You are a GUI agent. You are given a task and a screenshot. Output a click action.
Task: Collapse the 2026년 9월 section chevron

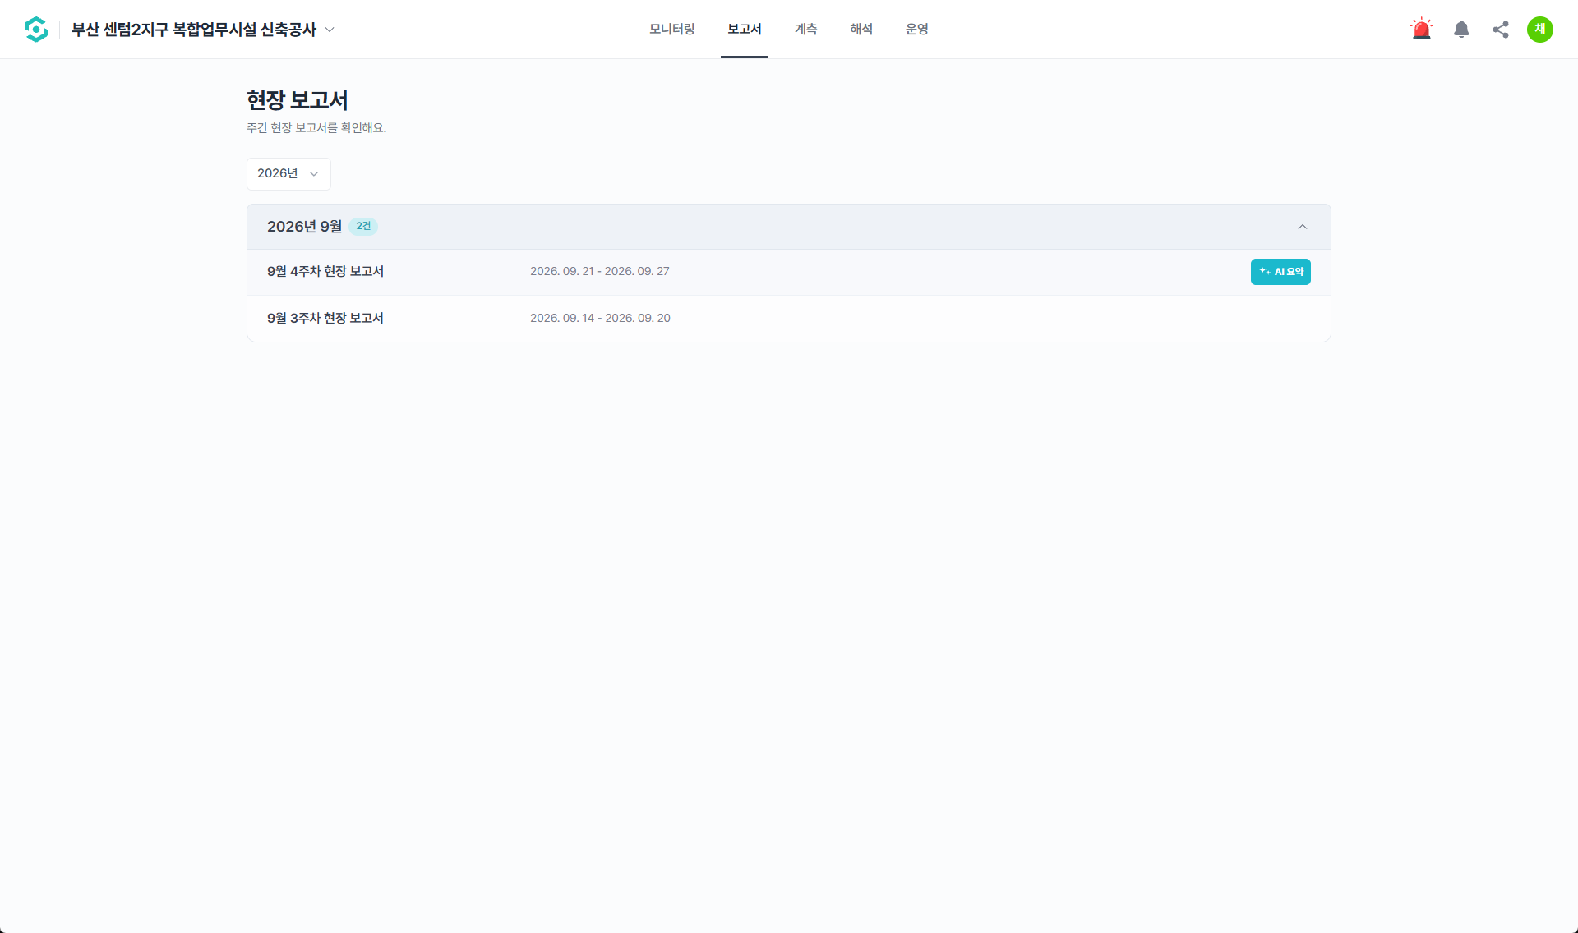pos(1303,227)
